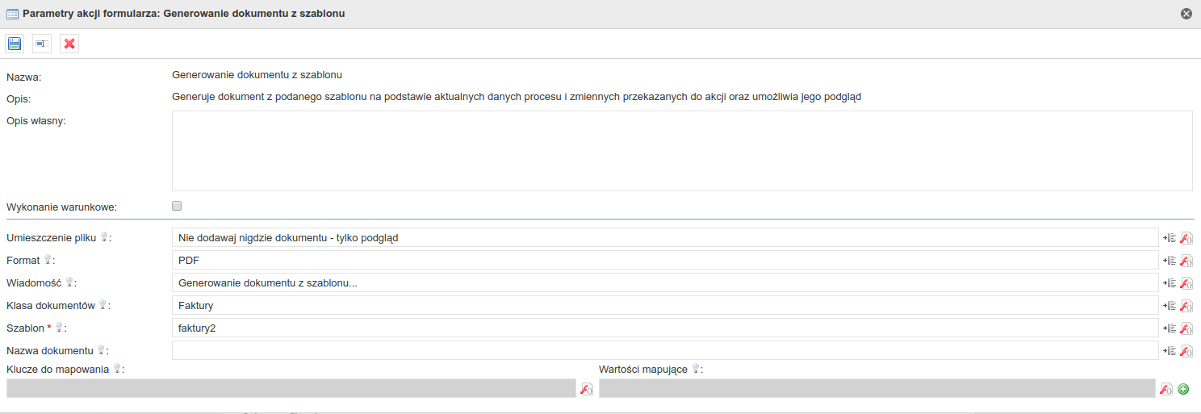Screen dimensions: 1201x414
Task: Click the blue floppy disk save icon
Action: click(x=15, y=44)
